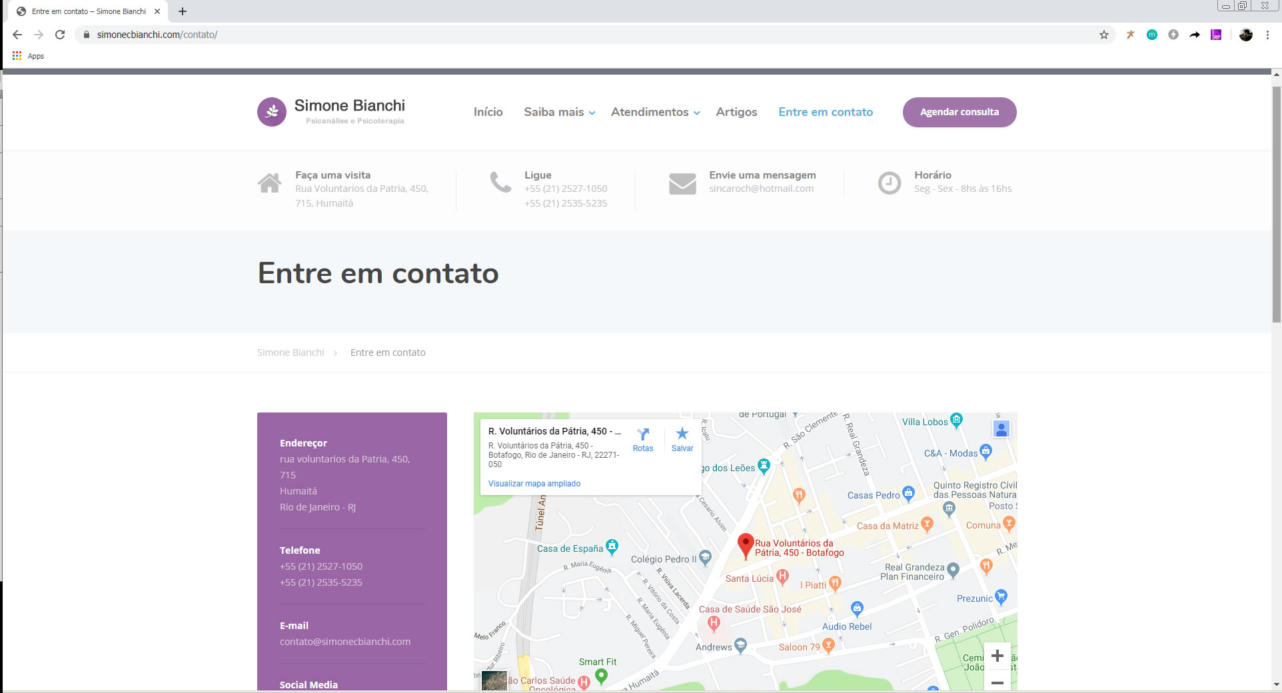Toggle satellite view thumbnail on map
The width and height of the screenshot is (1282, 693).
coord(494,680)
